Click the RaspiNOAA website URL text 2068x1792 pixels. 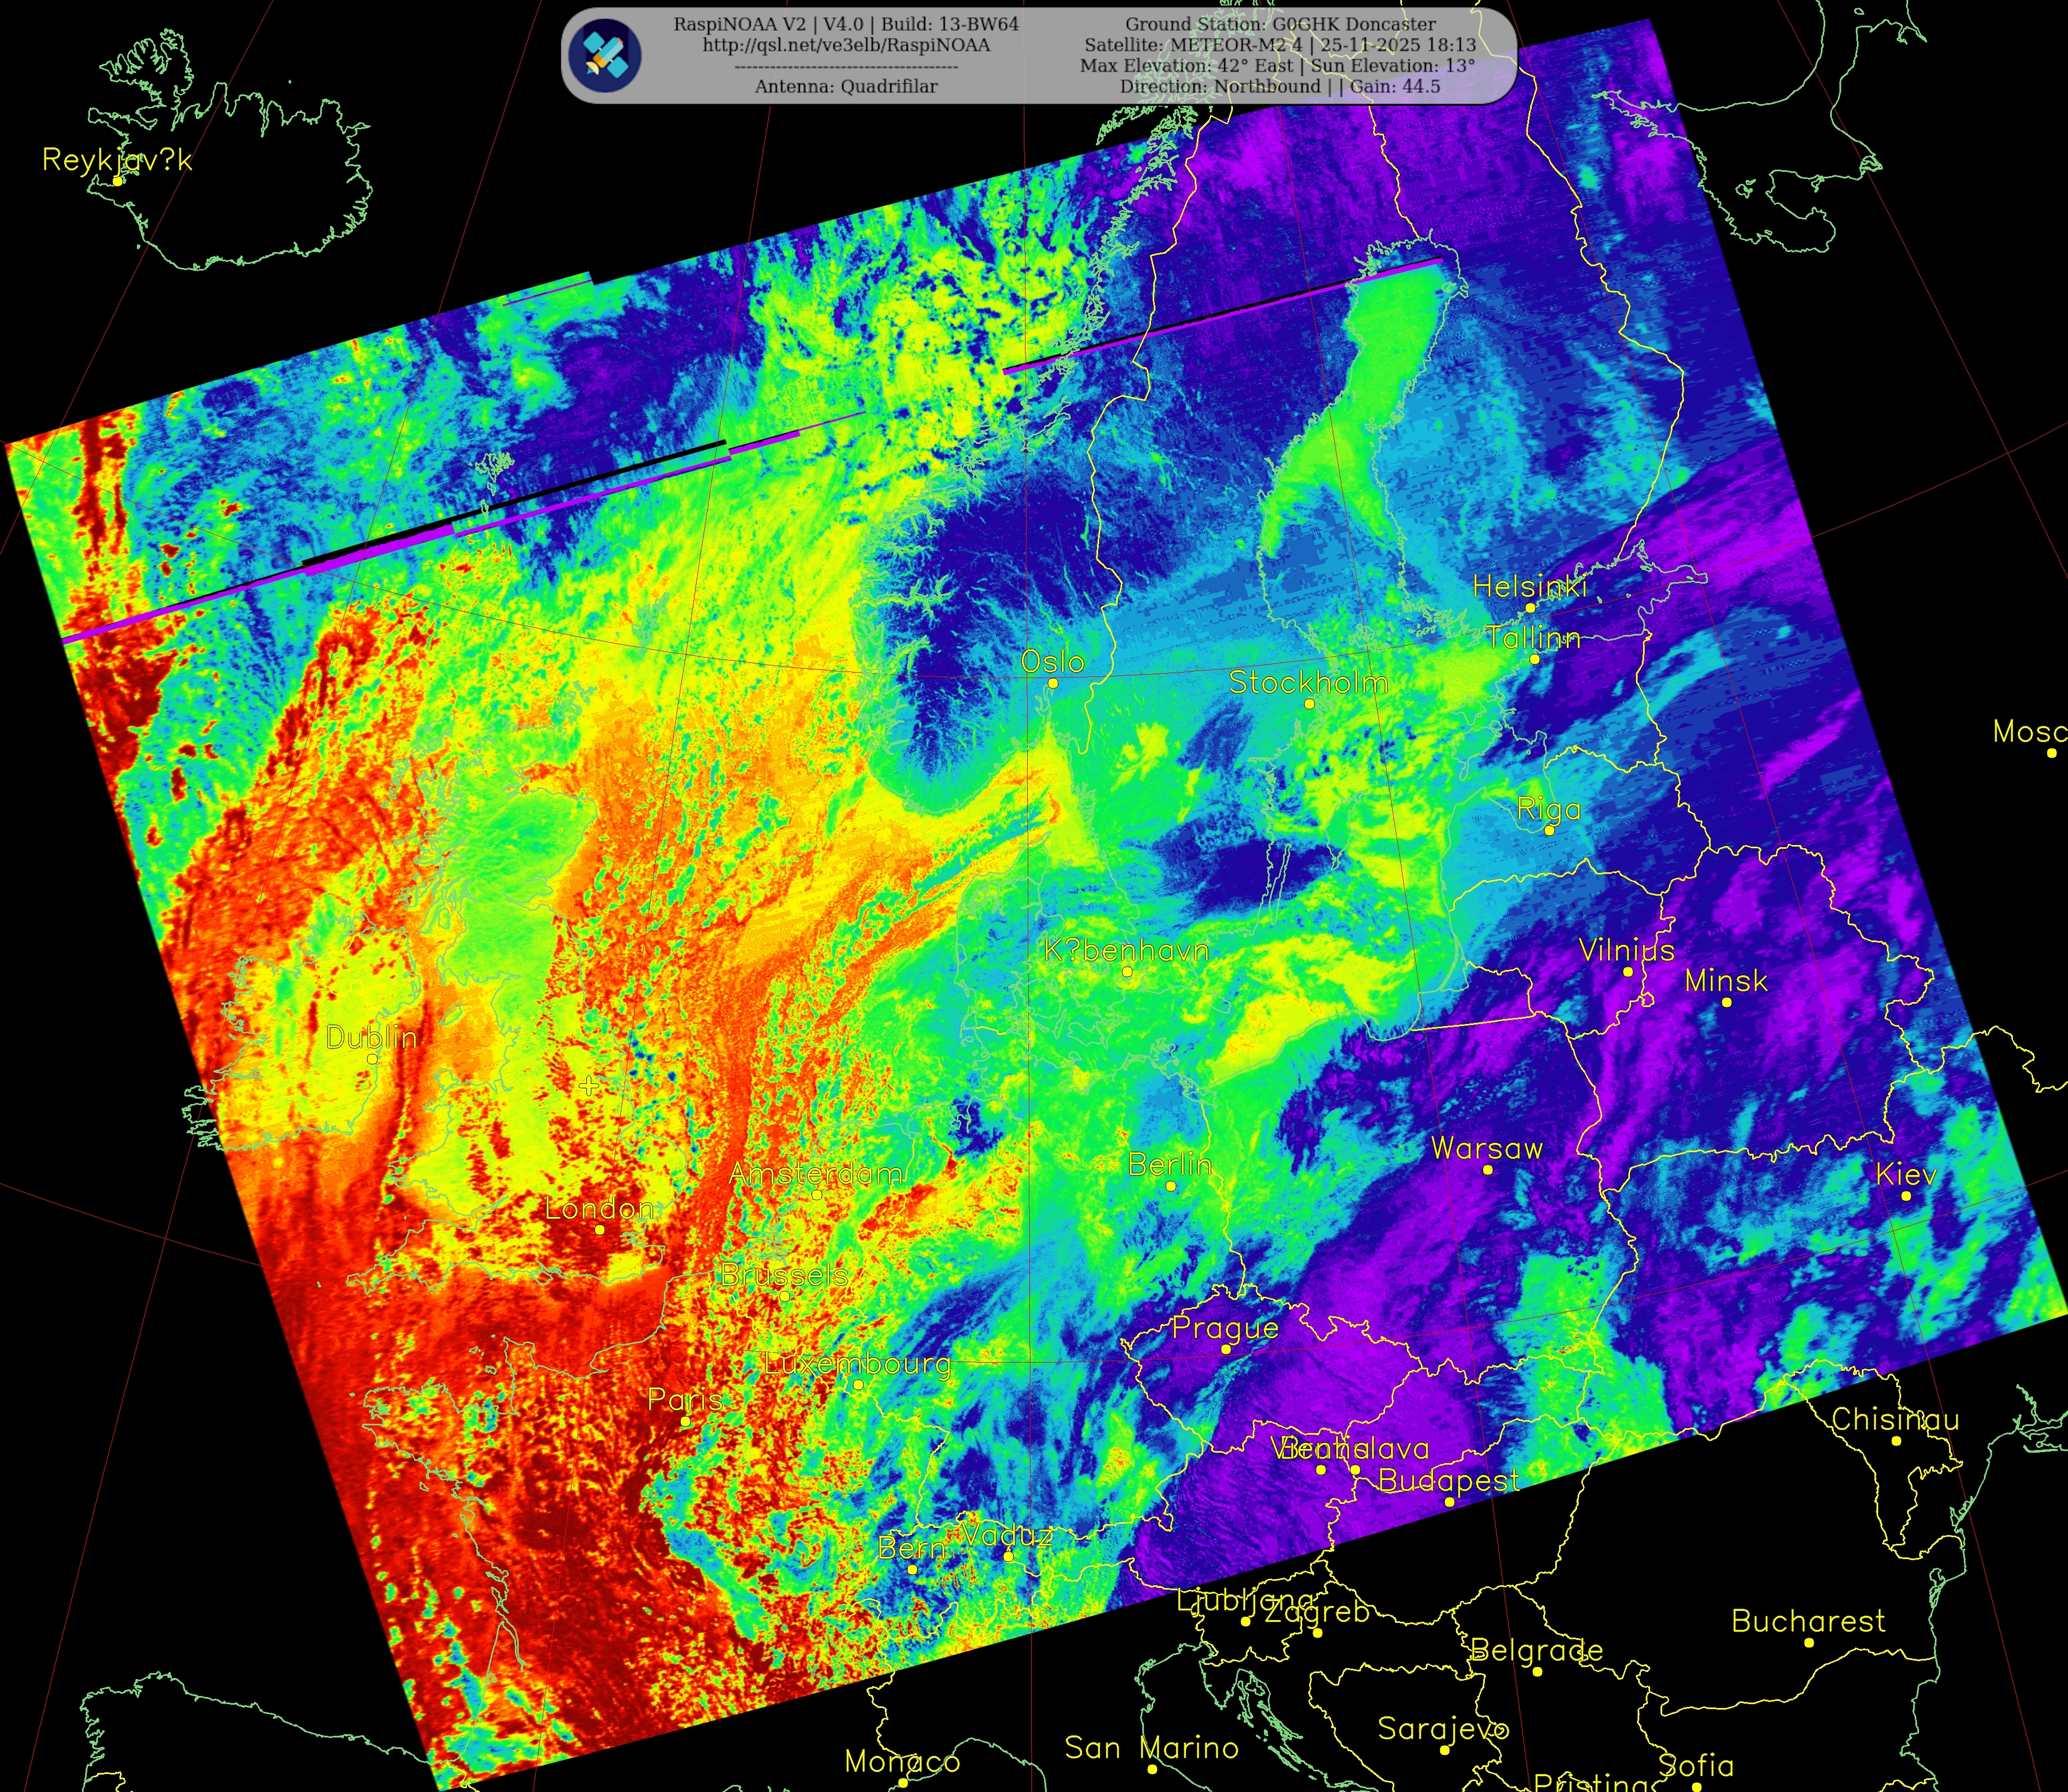846,45
